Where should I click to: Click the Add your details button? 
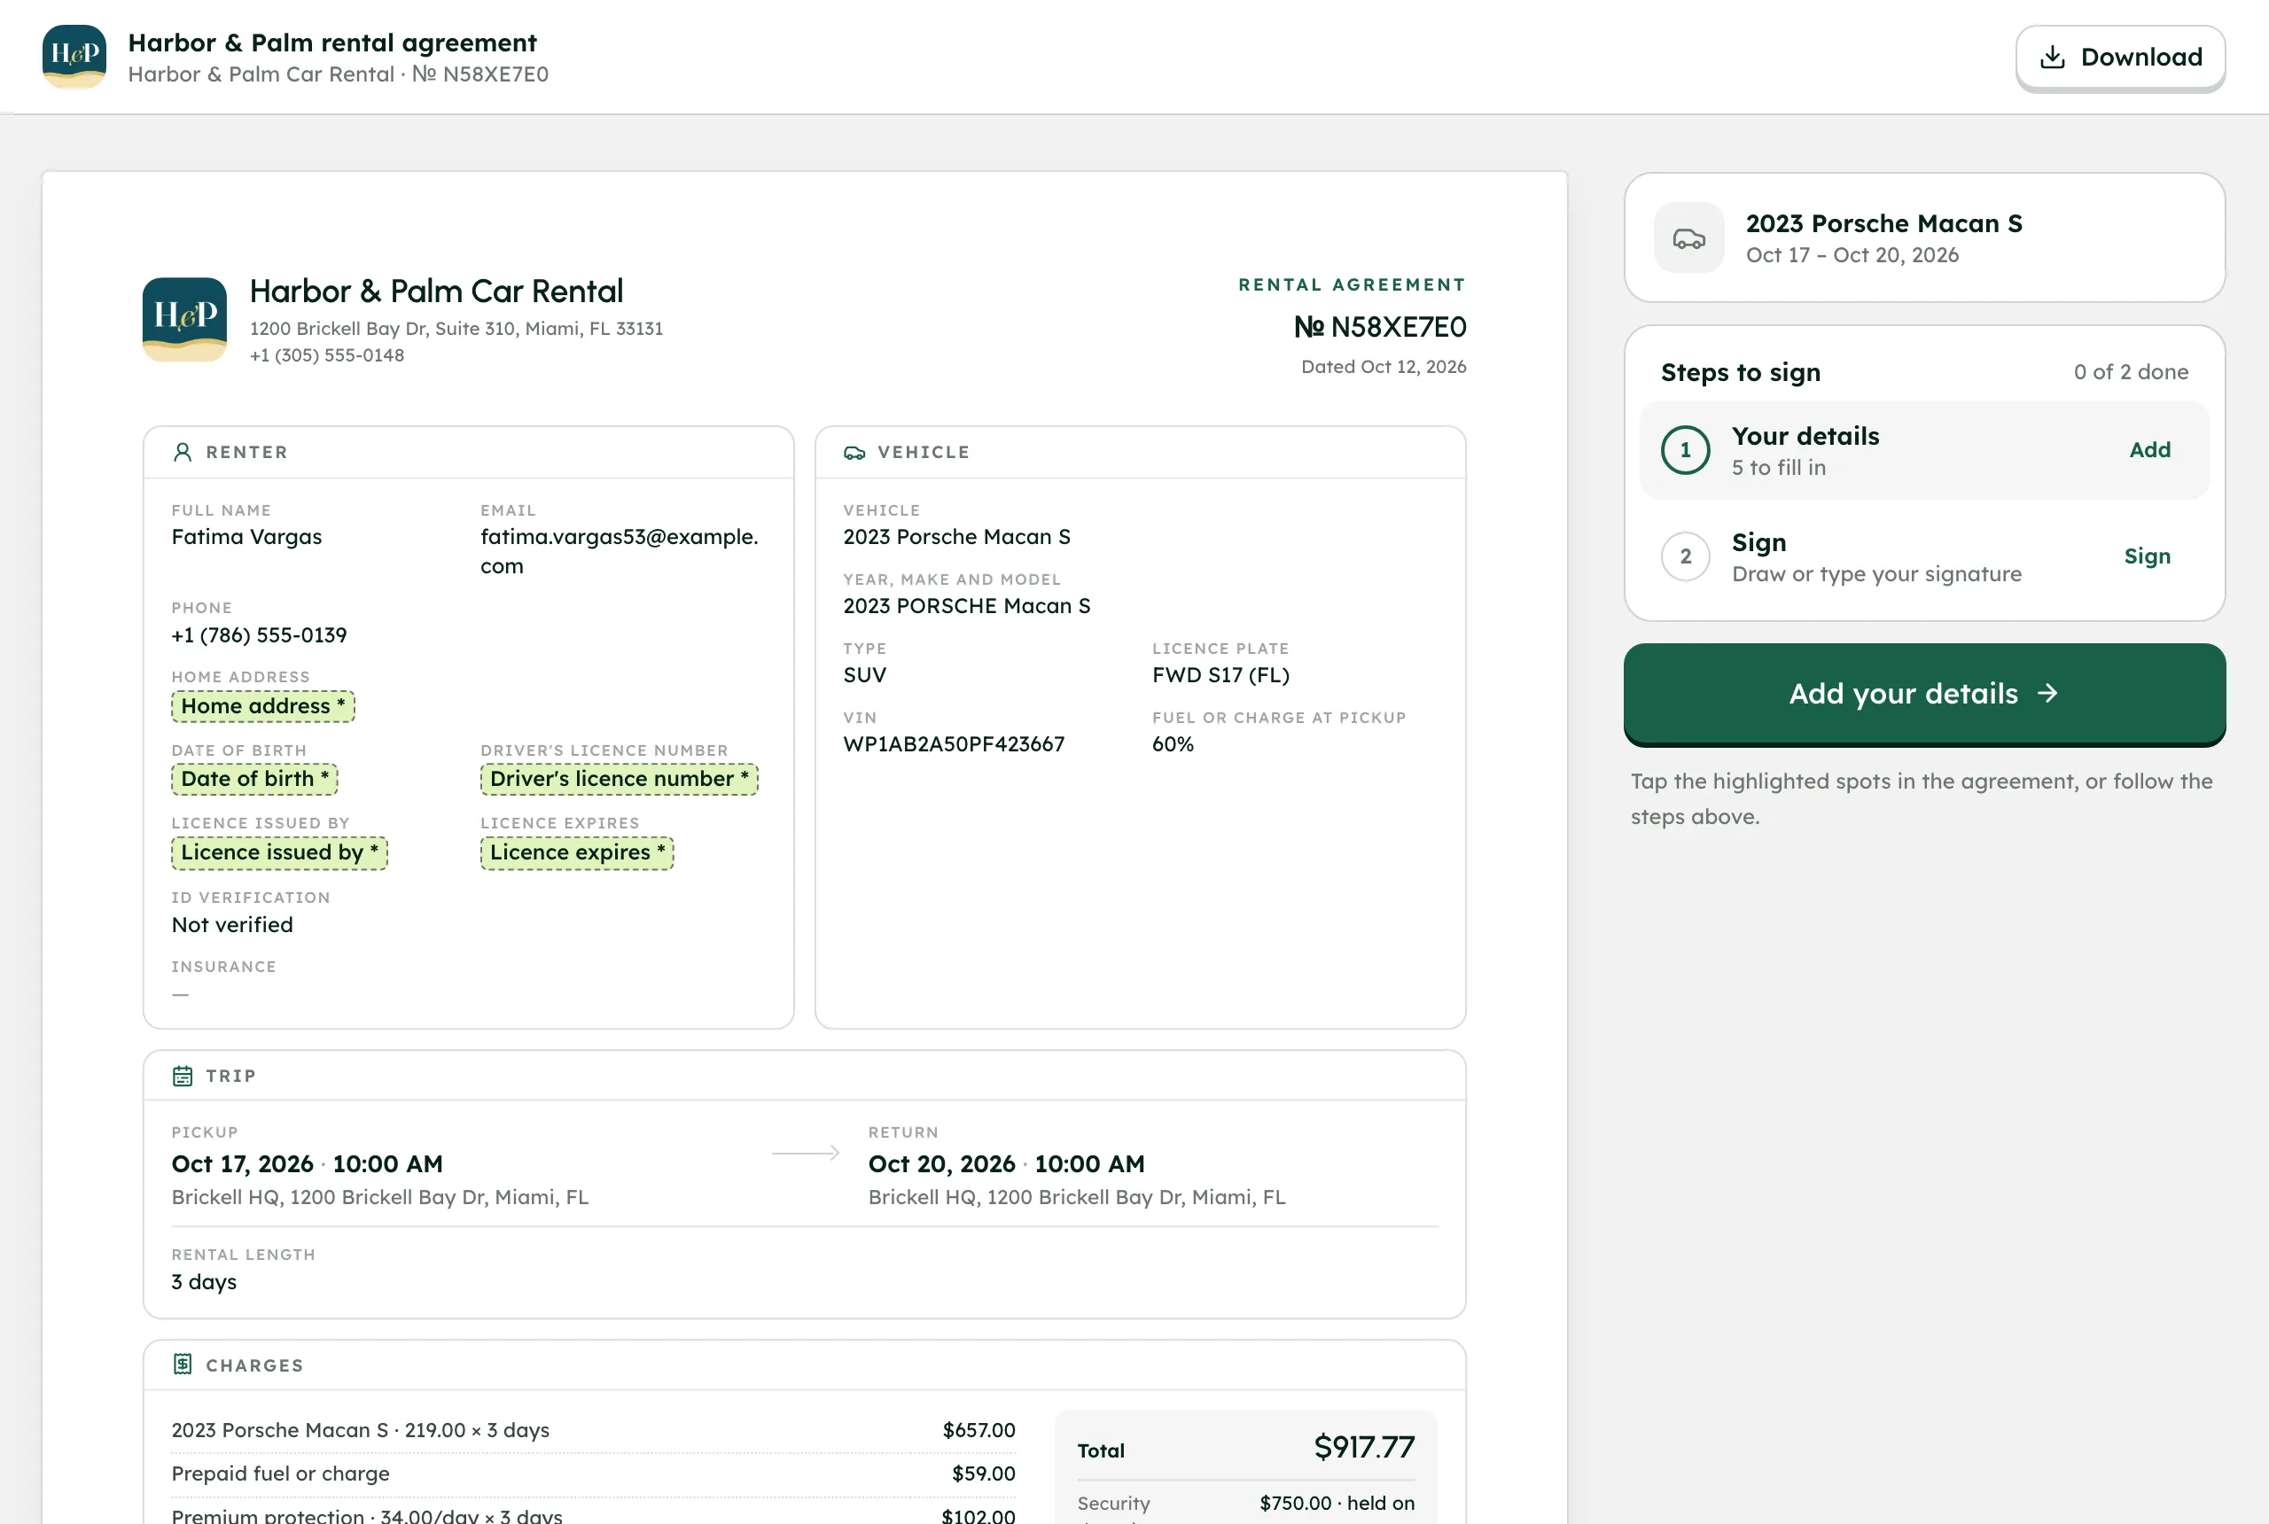pyautogui.click(x=1923, y=693)
